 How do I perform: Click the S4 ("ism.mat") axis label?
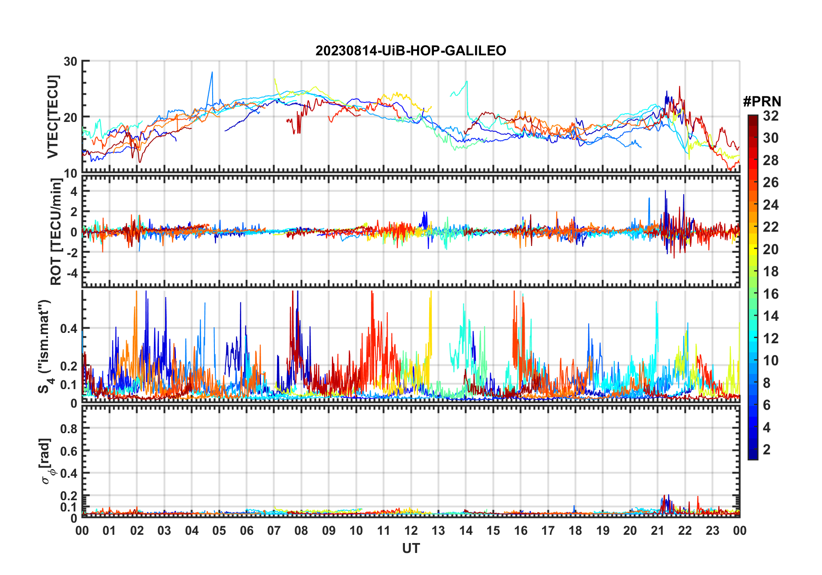click(x=45, y=346)
